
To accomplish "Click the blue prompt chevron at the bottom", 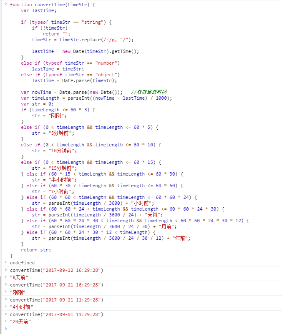I will click(6, 329).
